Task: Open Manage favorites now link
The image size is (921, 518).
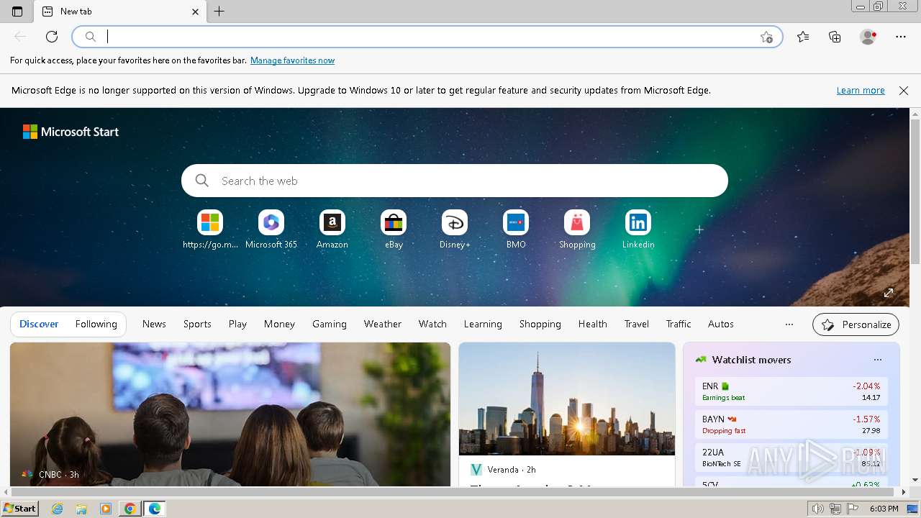Action: (x=292, y=60)
